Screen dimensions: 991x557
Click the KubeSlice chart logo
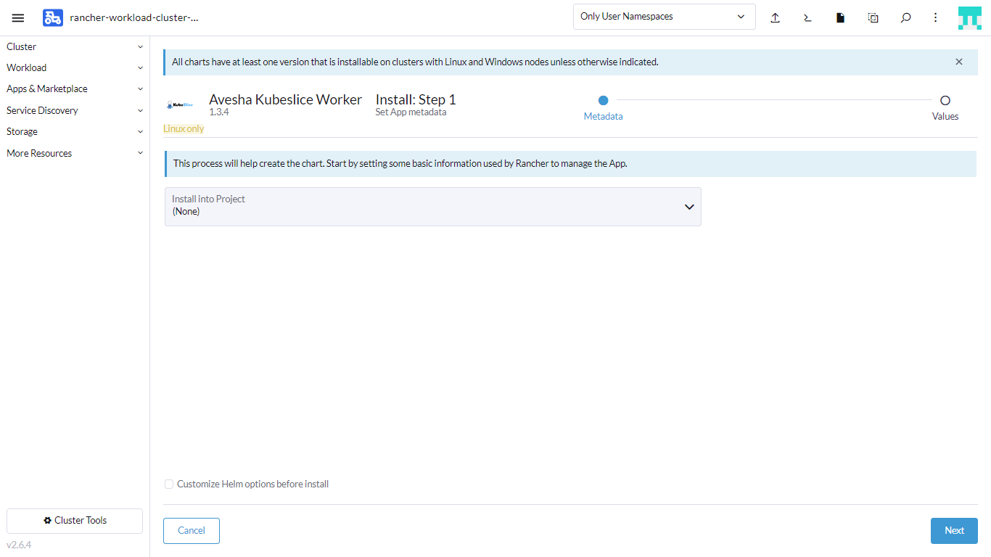click(x=180, y=105)
